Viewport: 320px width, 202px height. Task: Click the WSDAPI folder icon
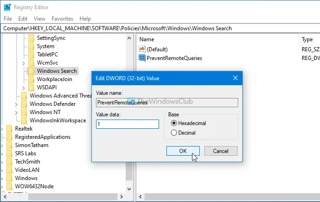31,87
